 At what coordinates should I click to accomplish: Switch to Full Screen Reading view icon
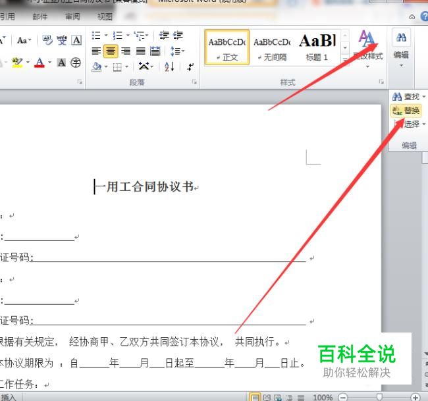(x=267, y=398)
